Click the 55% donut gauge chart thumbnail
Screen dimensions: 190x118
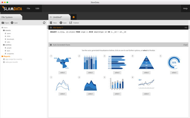click(174, 63)
